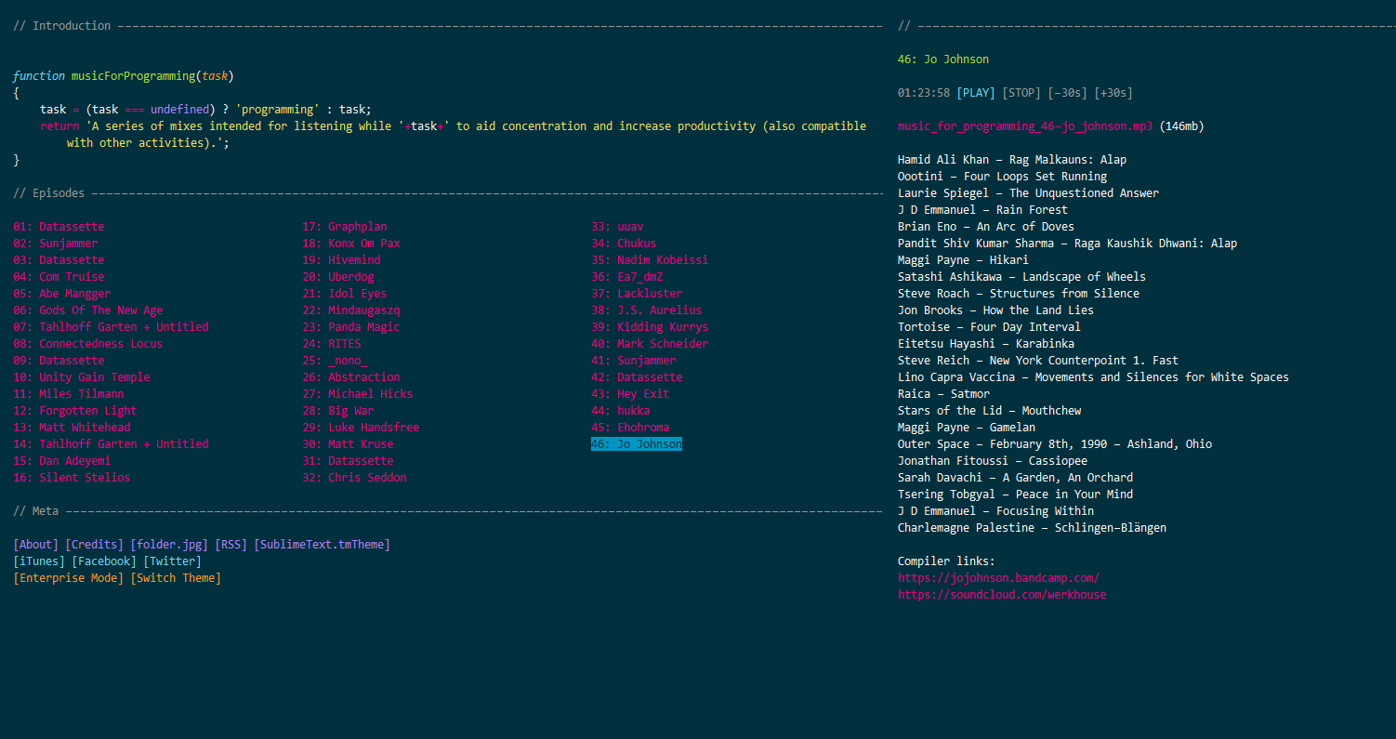Open the Credits page
This screenshot has height=739, width=1396.
coord(94,544)
